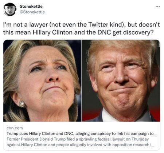Image resolution: width=164 pixels, height=153 pixels.
Task: Open the @Stonekettle handle link
Action: coord(32,12)
